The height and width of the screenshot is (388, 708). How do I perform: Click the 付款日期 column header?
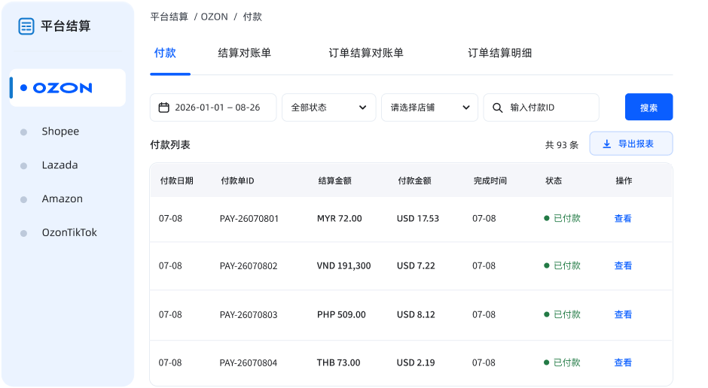point(176,180)
